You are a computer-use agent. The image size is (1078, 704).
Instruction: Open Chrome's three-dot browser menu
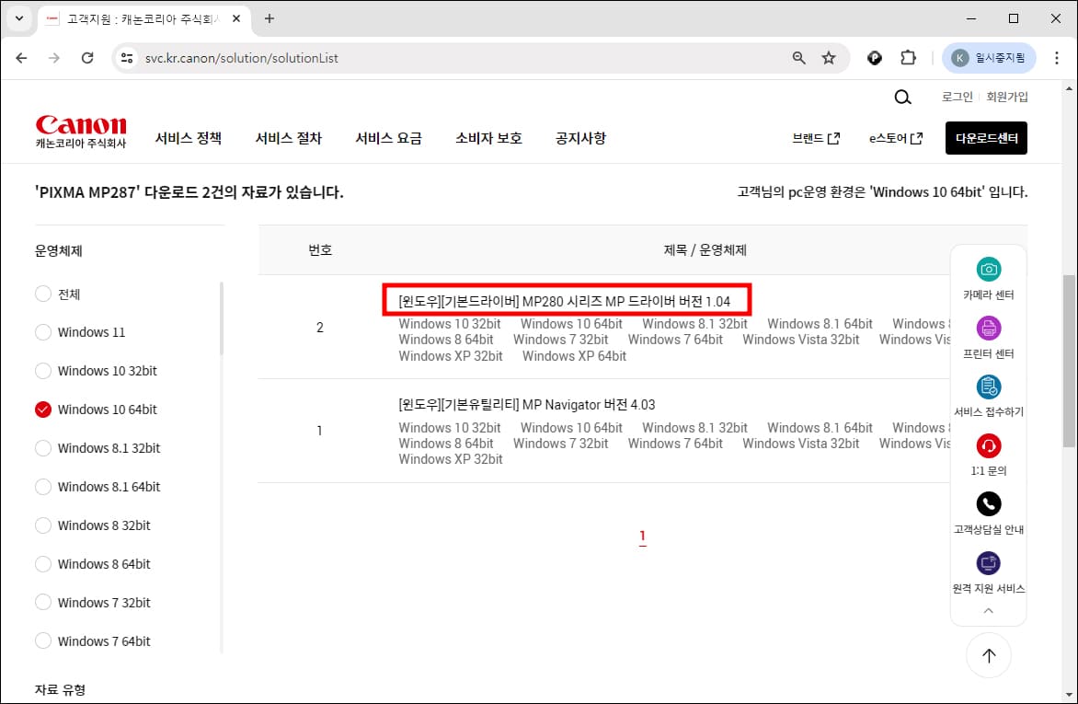[x=1056, y=57]
